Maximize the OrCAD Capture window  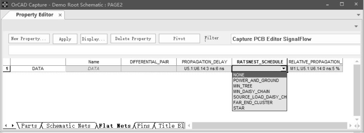(x=342, y=4)
